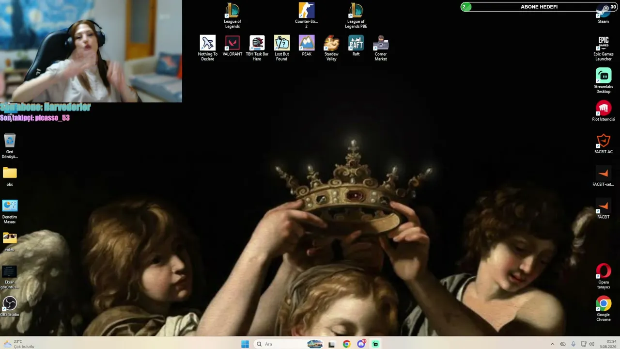Click the ABONE HEDEFI progress bar
The width and height of the screenshot is (620, 349).
pos(539,7)
